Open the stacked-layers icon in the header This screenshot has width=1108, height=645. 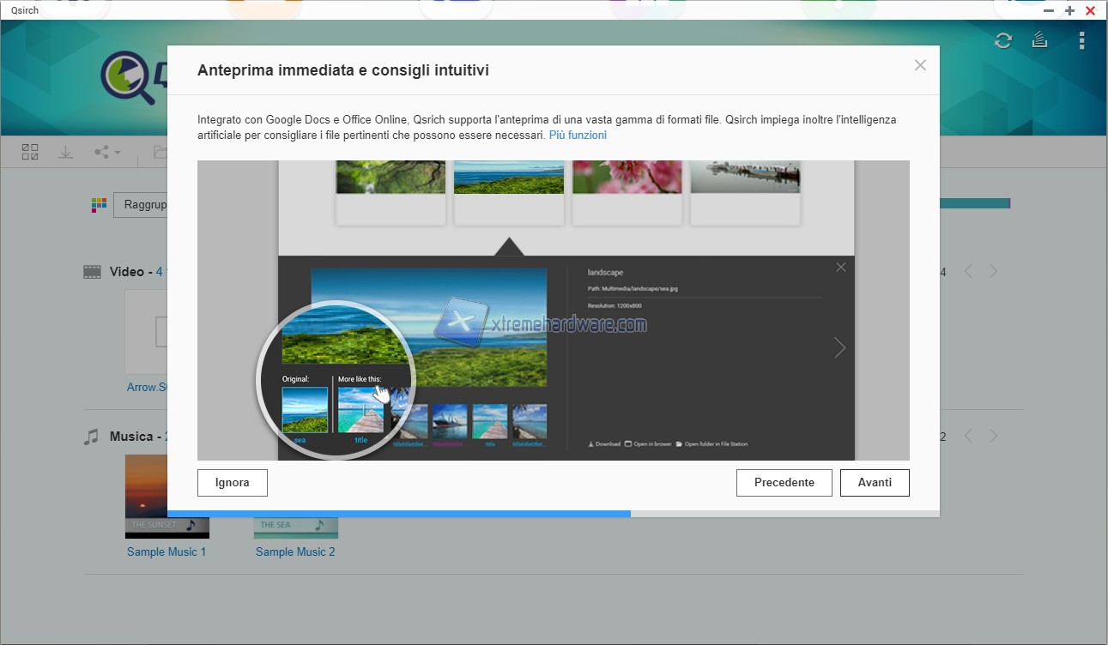point(1040,40)
